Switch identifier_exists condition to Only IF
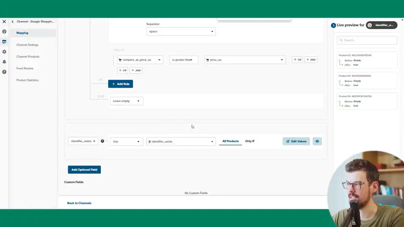This screenshot has width=404, height=227. (251, 141)
